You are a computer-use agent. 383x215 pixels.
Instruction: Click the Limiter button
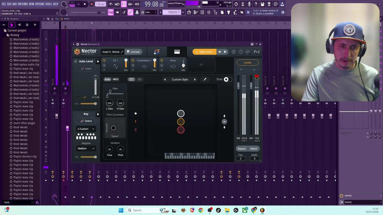click(x=247, y=63)
